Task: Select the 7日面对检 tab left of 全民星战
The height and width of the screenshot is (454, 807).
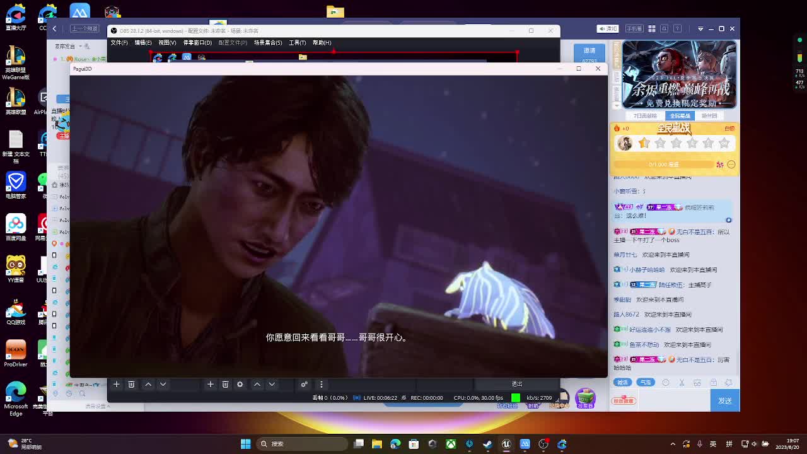Action: tap(645, 116)
